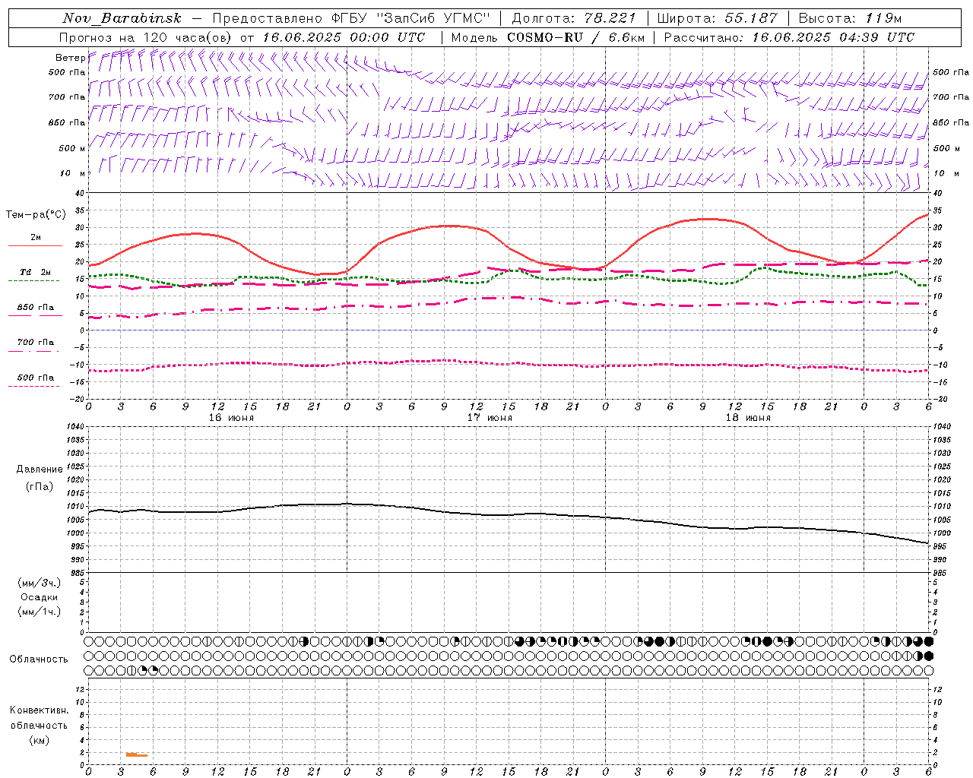
Task: Click the Ветер wind panel label
Action: pos(70,57)
